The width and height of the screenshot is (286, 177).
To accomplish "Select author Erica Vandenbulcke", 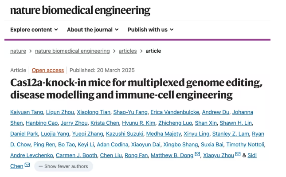I will pos(175,112).
